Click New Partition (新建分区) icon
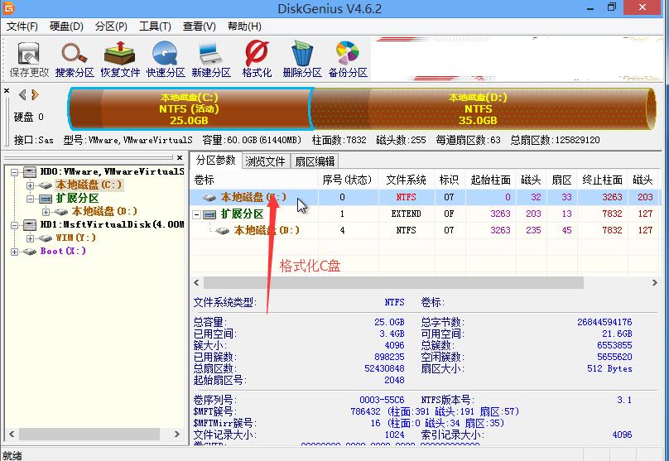The height and width of the screenshot is (461, 669). (211, 60)
